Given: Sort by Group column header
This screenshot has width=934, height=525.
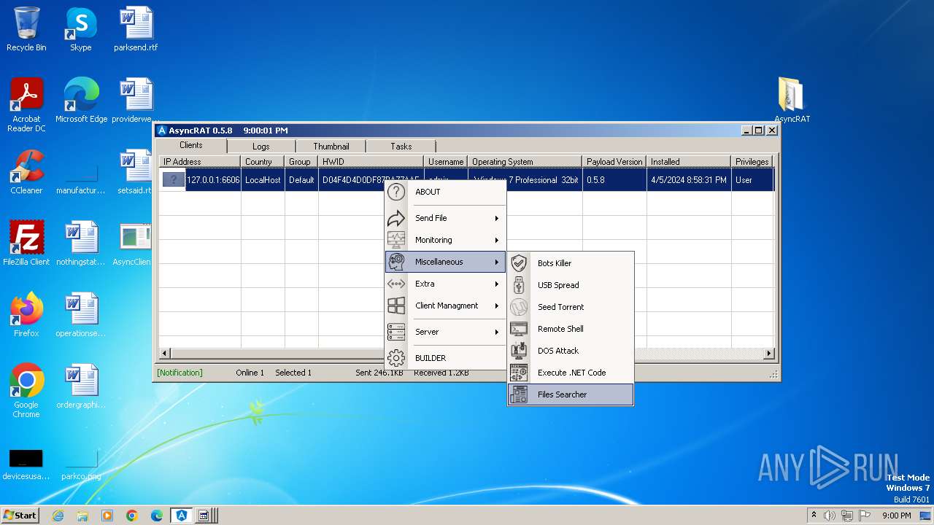Looking at the screenshot, I should pyautogui.click(x=301, y=162).
